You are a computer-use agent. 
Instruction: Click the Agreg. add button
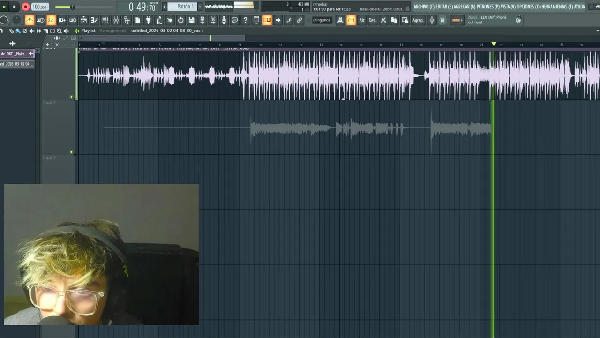coord(418,20)
